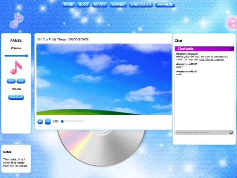Image resolution: width=237 pixels, height=178 pixels.
Task: Play the current song
Action: [x=40, y=121]
